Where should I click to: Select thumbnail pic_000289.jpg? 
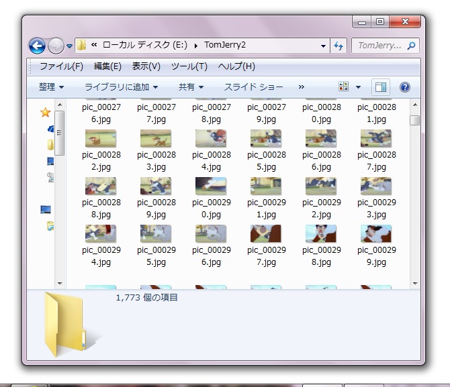click(x=156, y=186)
